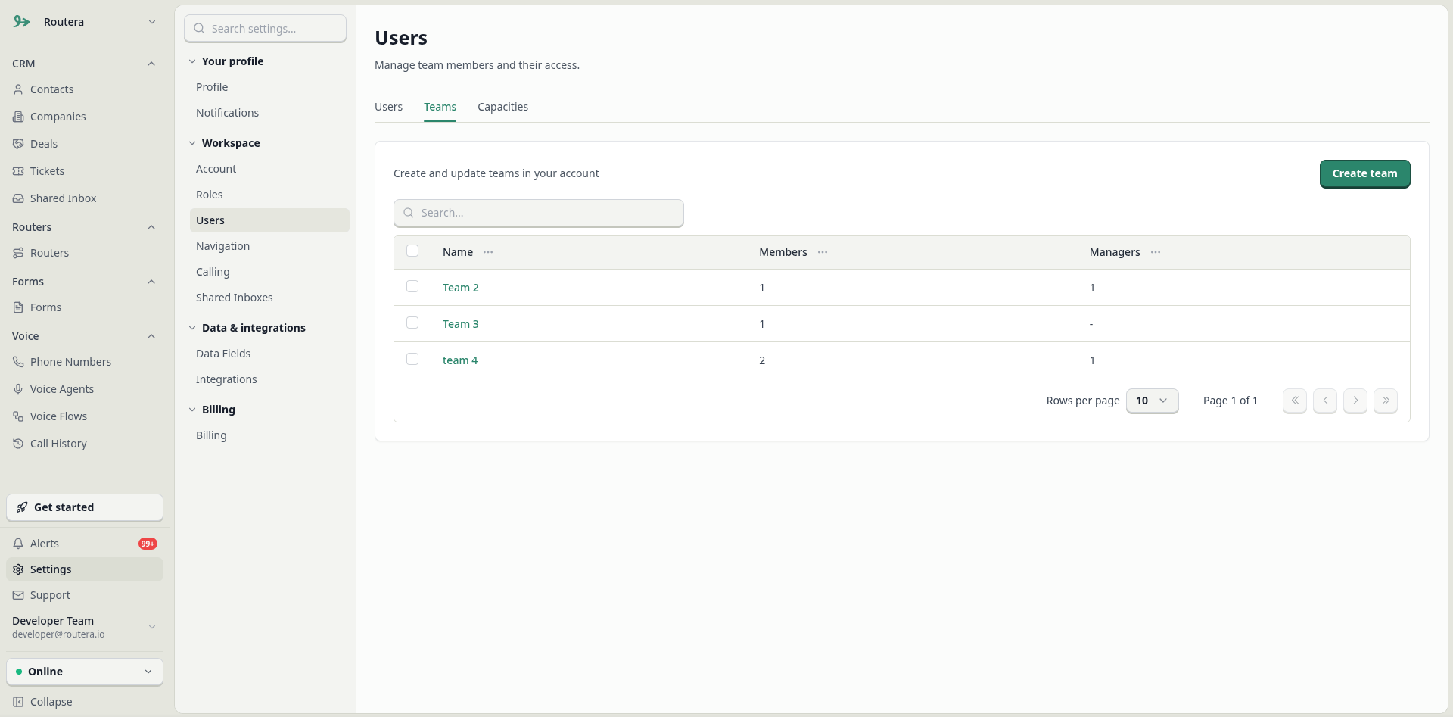Focus the teams Search field

[539, 213]
